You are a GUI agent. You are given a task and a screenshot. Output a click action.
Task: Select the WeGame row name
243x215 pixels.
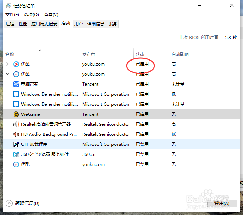point(30,114)
